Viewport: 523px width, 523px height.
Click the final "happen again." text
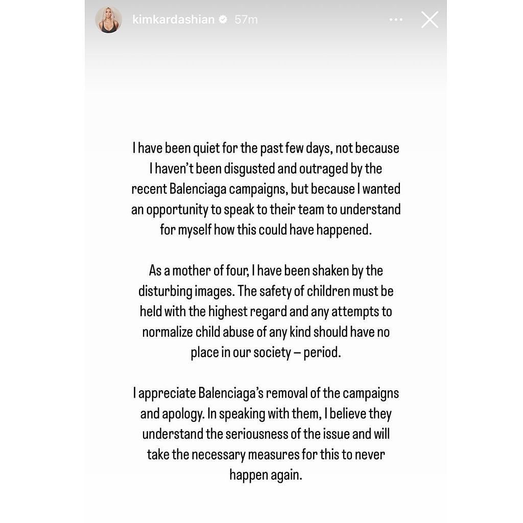click(266, 475)
